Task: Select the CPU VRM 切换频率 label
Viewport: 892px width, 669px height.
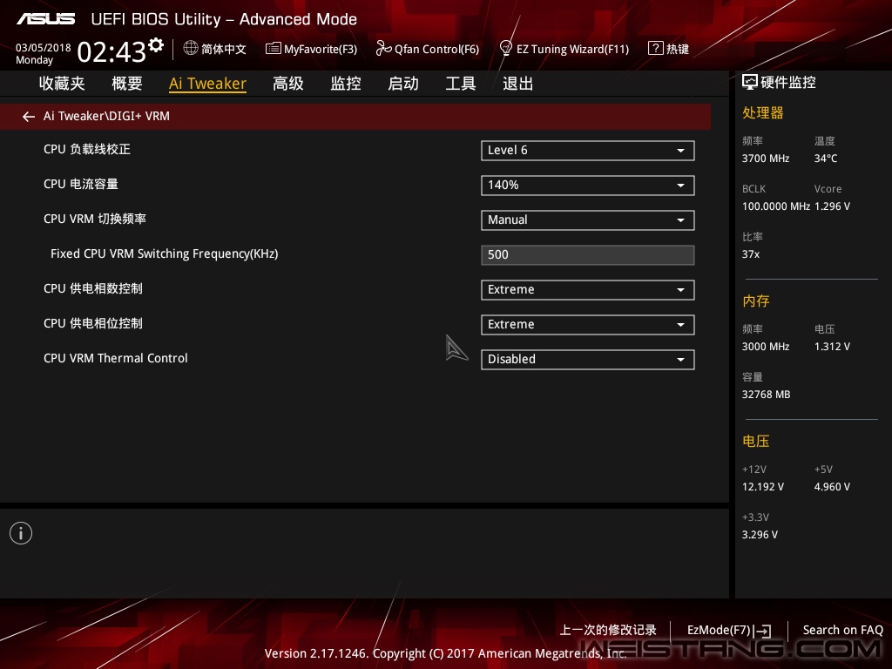Action: click(x=95, y=219)
